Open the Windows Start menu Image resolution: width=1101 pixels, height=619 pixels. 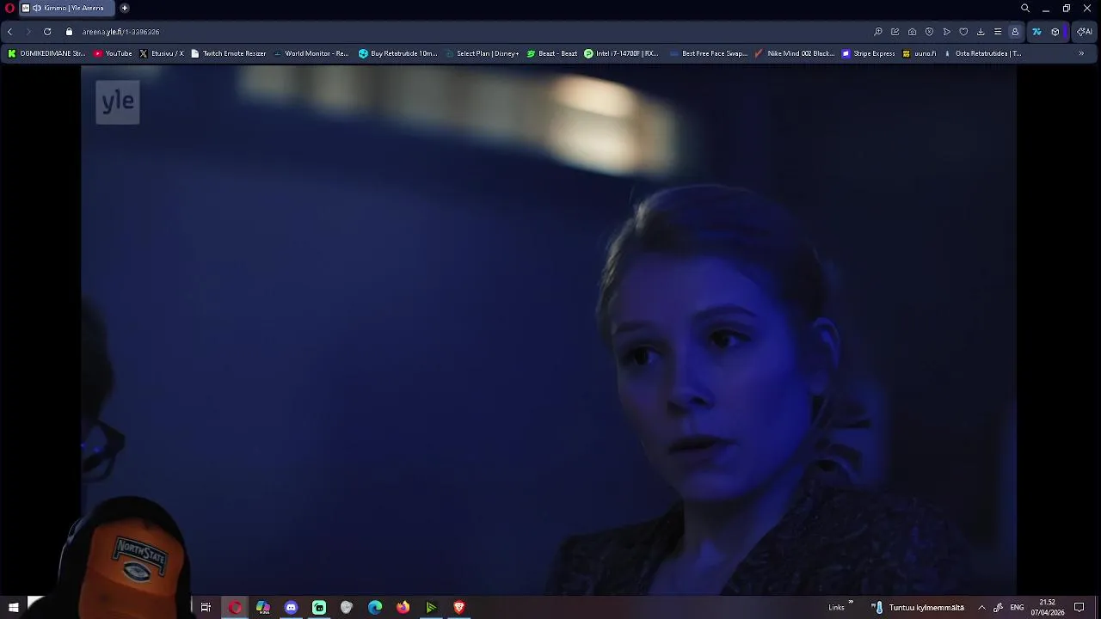(13, 607)
